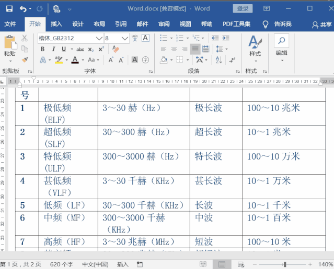Click the Cut scissors icon
This screenshot has height=269, width=334.
(25, 38)
